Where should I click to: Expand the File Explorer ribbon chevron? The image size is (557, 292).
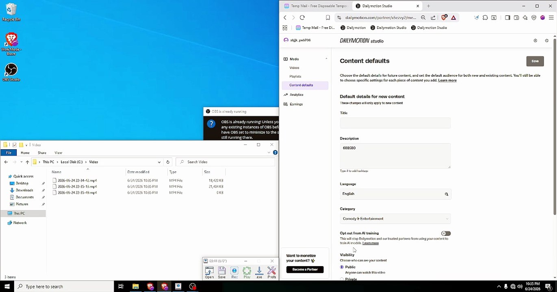[269, 152]
